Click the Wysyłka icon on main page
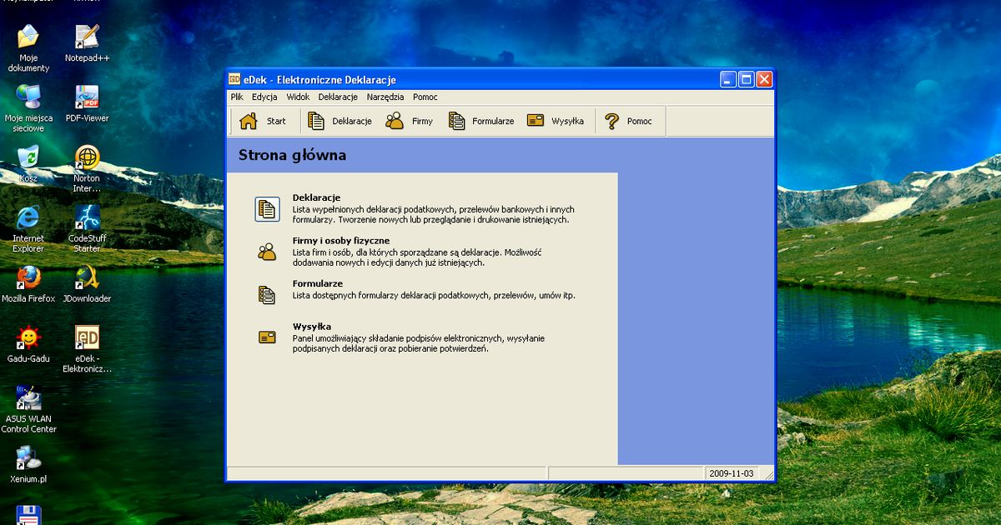The width and height of the screenshot is (1001, 525). [267, 337]
